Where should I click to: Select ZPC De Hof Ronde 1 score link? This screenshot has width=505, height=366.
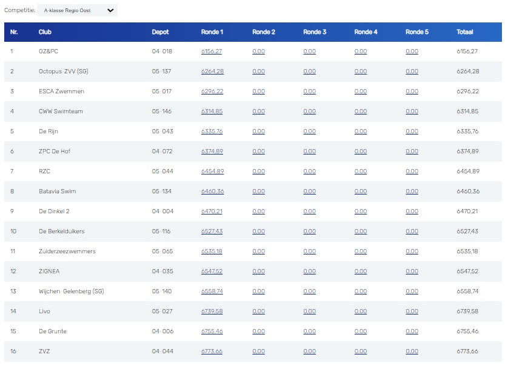pyautogui.click(x=212, y=151)
